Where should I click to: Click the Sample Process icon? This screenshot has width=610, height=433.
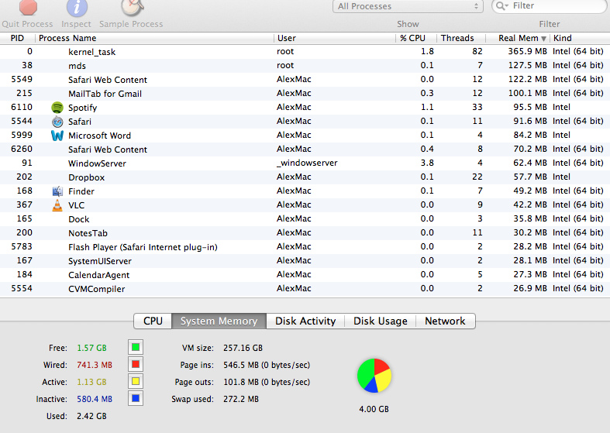132,8
